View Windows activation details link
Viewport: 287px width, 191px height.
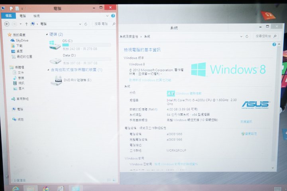click(176, 164)
